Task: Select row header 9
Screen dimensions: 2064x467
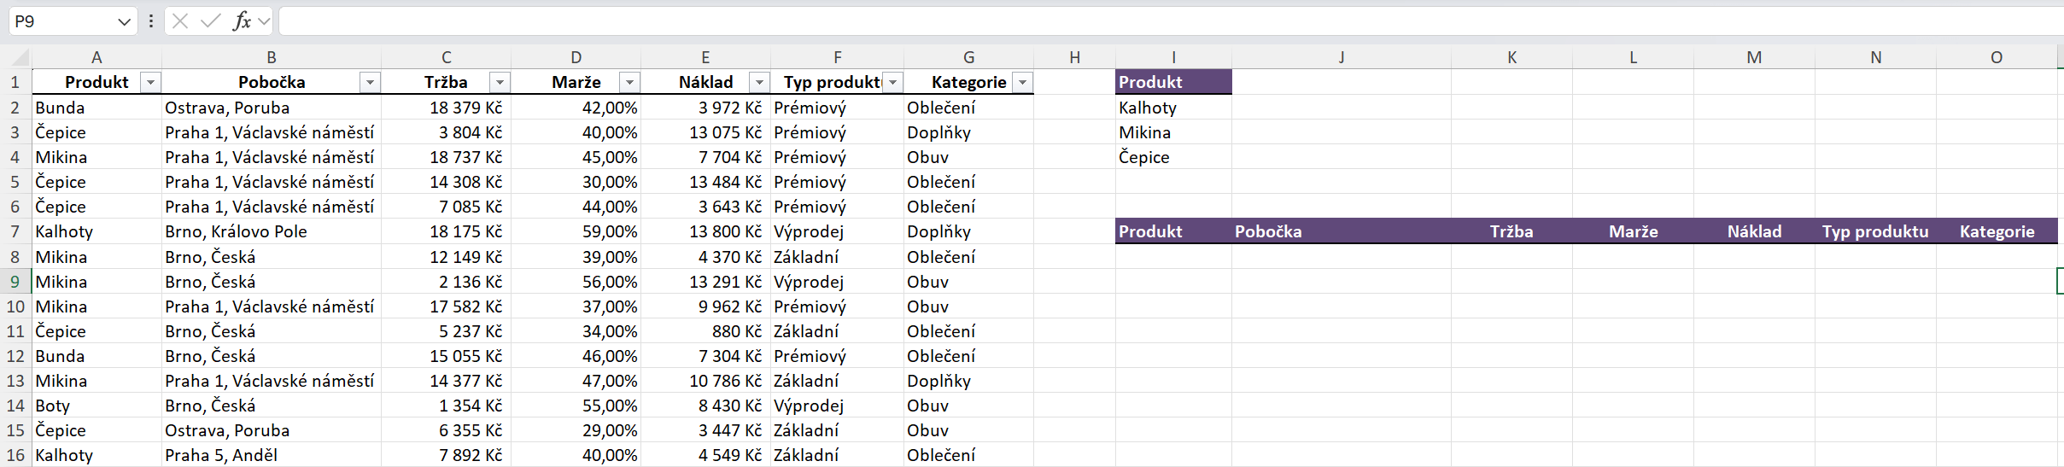Action: 15,282
